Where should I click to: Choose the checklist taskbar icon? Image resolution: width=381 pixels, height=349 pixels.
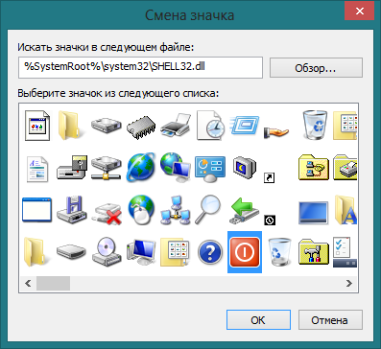pos(345,252)
